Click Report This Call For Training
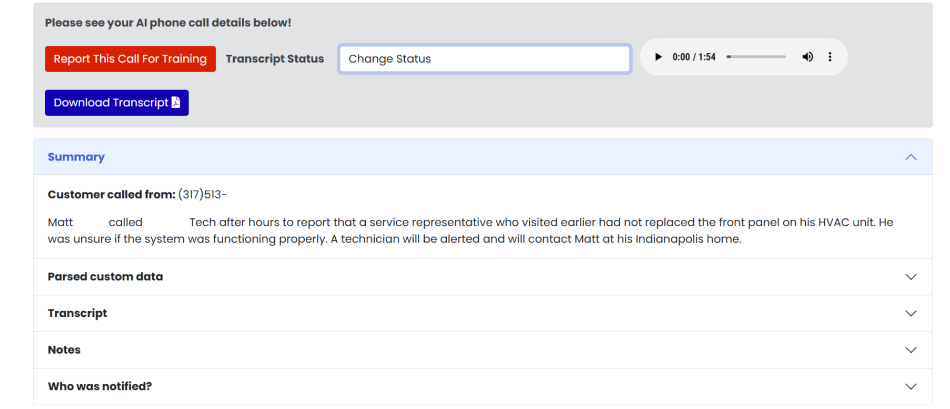 click(130, 59)
